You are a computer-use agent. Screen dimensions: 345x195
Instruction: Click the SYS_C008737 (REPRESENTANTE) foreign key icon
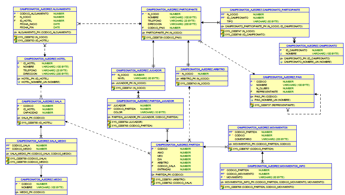click(252, 105)
